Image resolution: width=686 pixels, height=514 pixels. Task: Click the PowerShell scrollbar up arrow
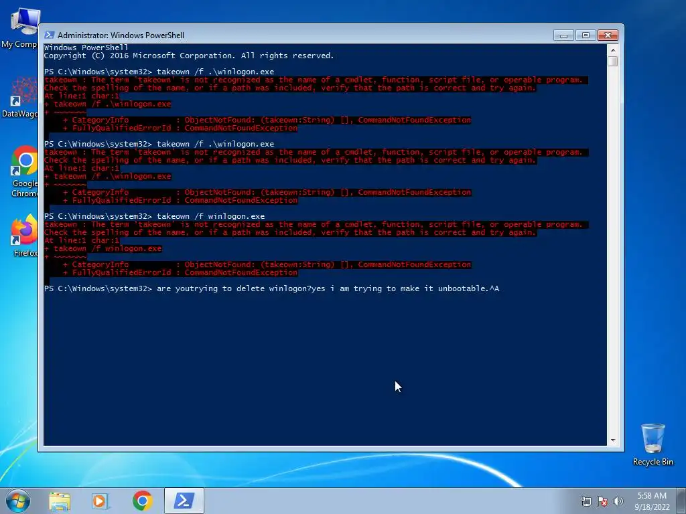[612, 50]
